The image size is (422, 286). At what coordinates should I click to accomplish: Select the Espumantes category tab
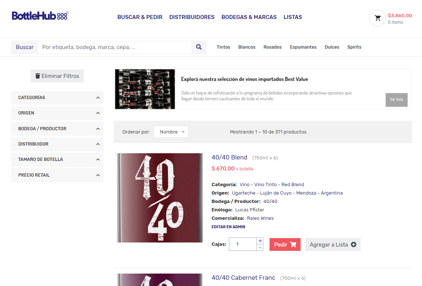[303, 47]
